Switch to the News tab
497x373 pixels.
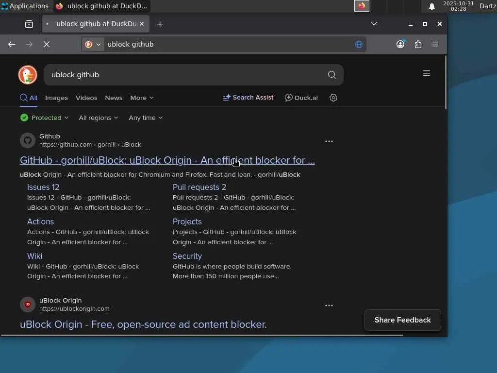tap(114, 98)
